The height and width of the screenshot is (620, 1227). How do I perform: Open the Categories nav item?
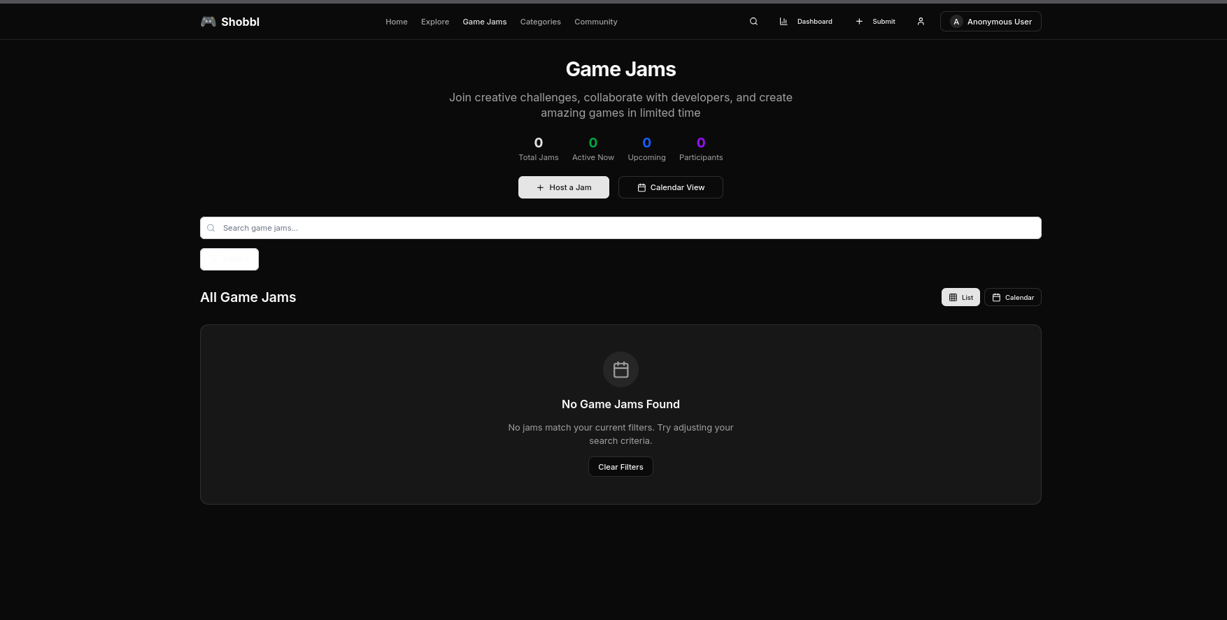pyautogui.click(x=540, y=22)
